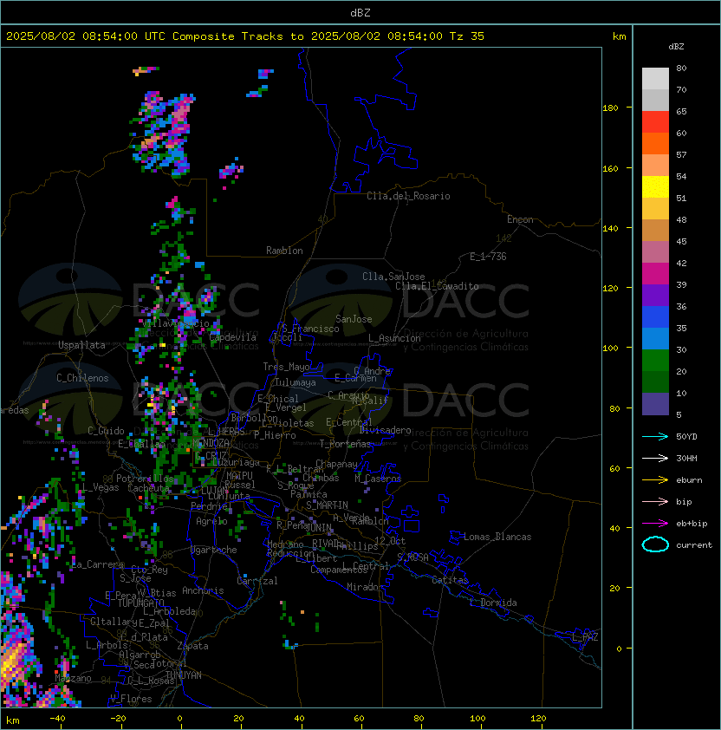Viewport: 721px width, 730px height.
Task: Pick the light gray swatch between 80 and 70
Action: [655, 79]
